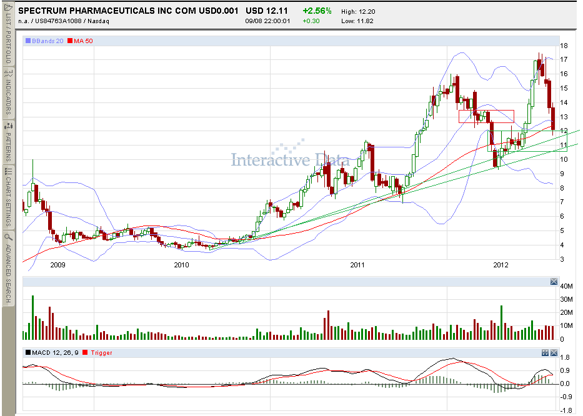Click the MACD panel settings grid icon

coord(545,352)
